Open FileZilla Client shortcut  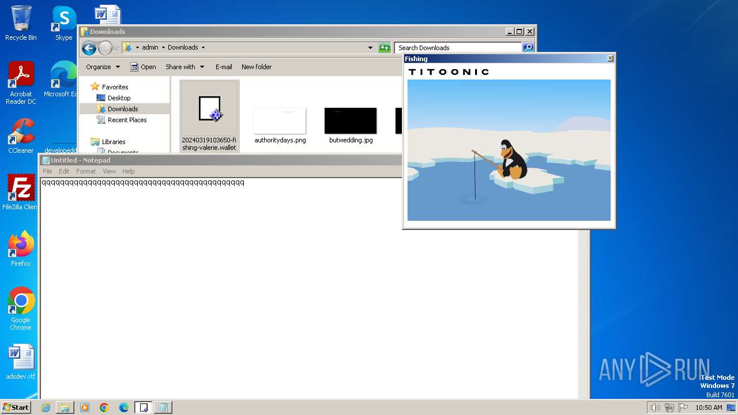pyautogui.click(x=21, y=193)
